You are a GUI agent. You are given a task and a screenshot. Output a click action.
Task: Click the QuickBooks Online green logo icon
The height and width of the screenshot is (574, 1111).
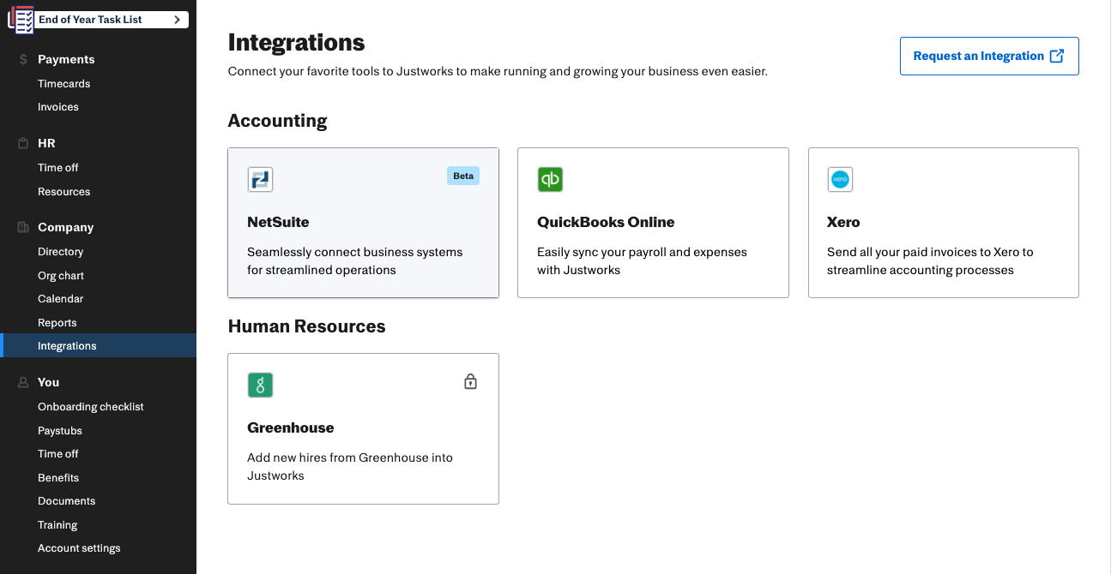(x=550, y=179)
